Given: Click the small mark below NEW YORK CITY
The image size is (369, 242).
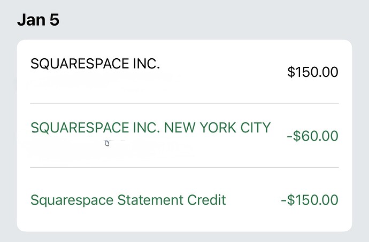Looking at the screenshot, I should (107, 143).
